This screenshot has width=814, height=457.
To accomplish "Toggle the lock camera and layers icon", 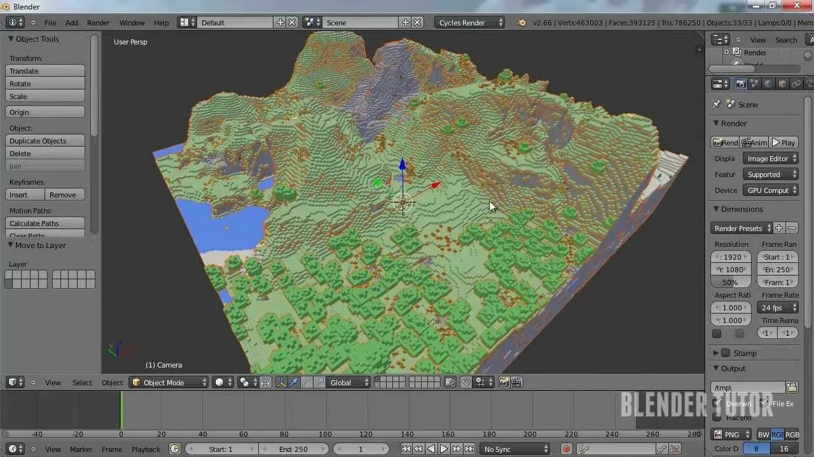I will (450, 382).
